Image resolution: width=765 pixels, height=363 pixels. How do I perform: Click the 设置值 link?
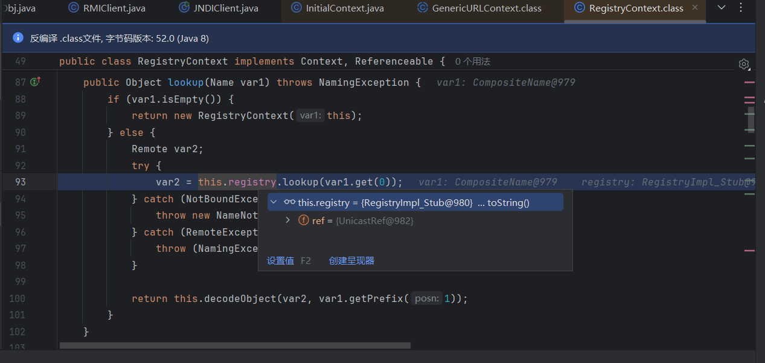[x=280, y=261]
